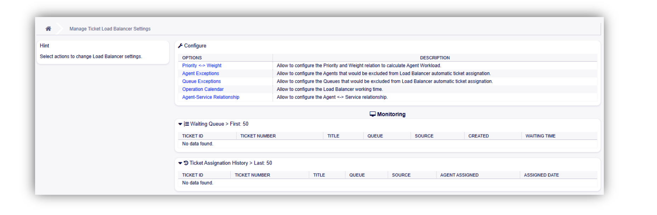Collapse the Waiting Queue section arrow
The width and height of the screenshot is (657, 215).
(x=180, y=124)
